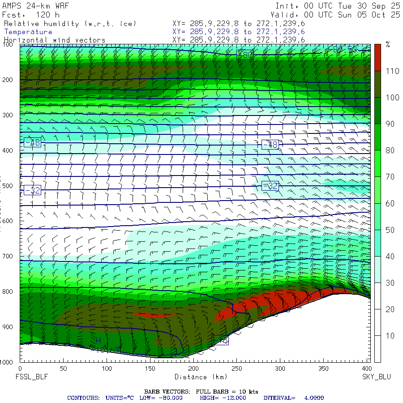Click the blue XY coordinates line

pos(239,32)
